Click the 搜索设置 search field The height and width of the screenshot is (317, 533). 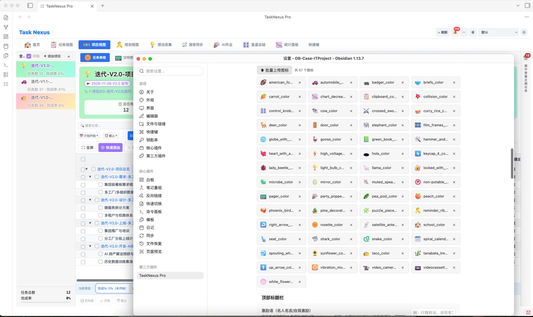pos(170,71)
